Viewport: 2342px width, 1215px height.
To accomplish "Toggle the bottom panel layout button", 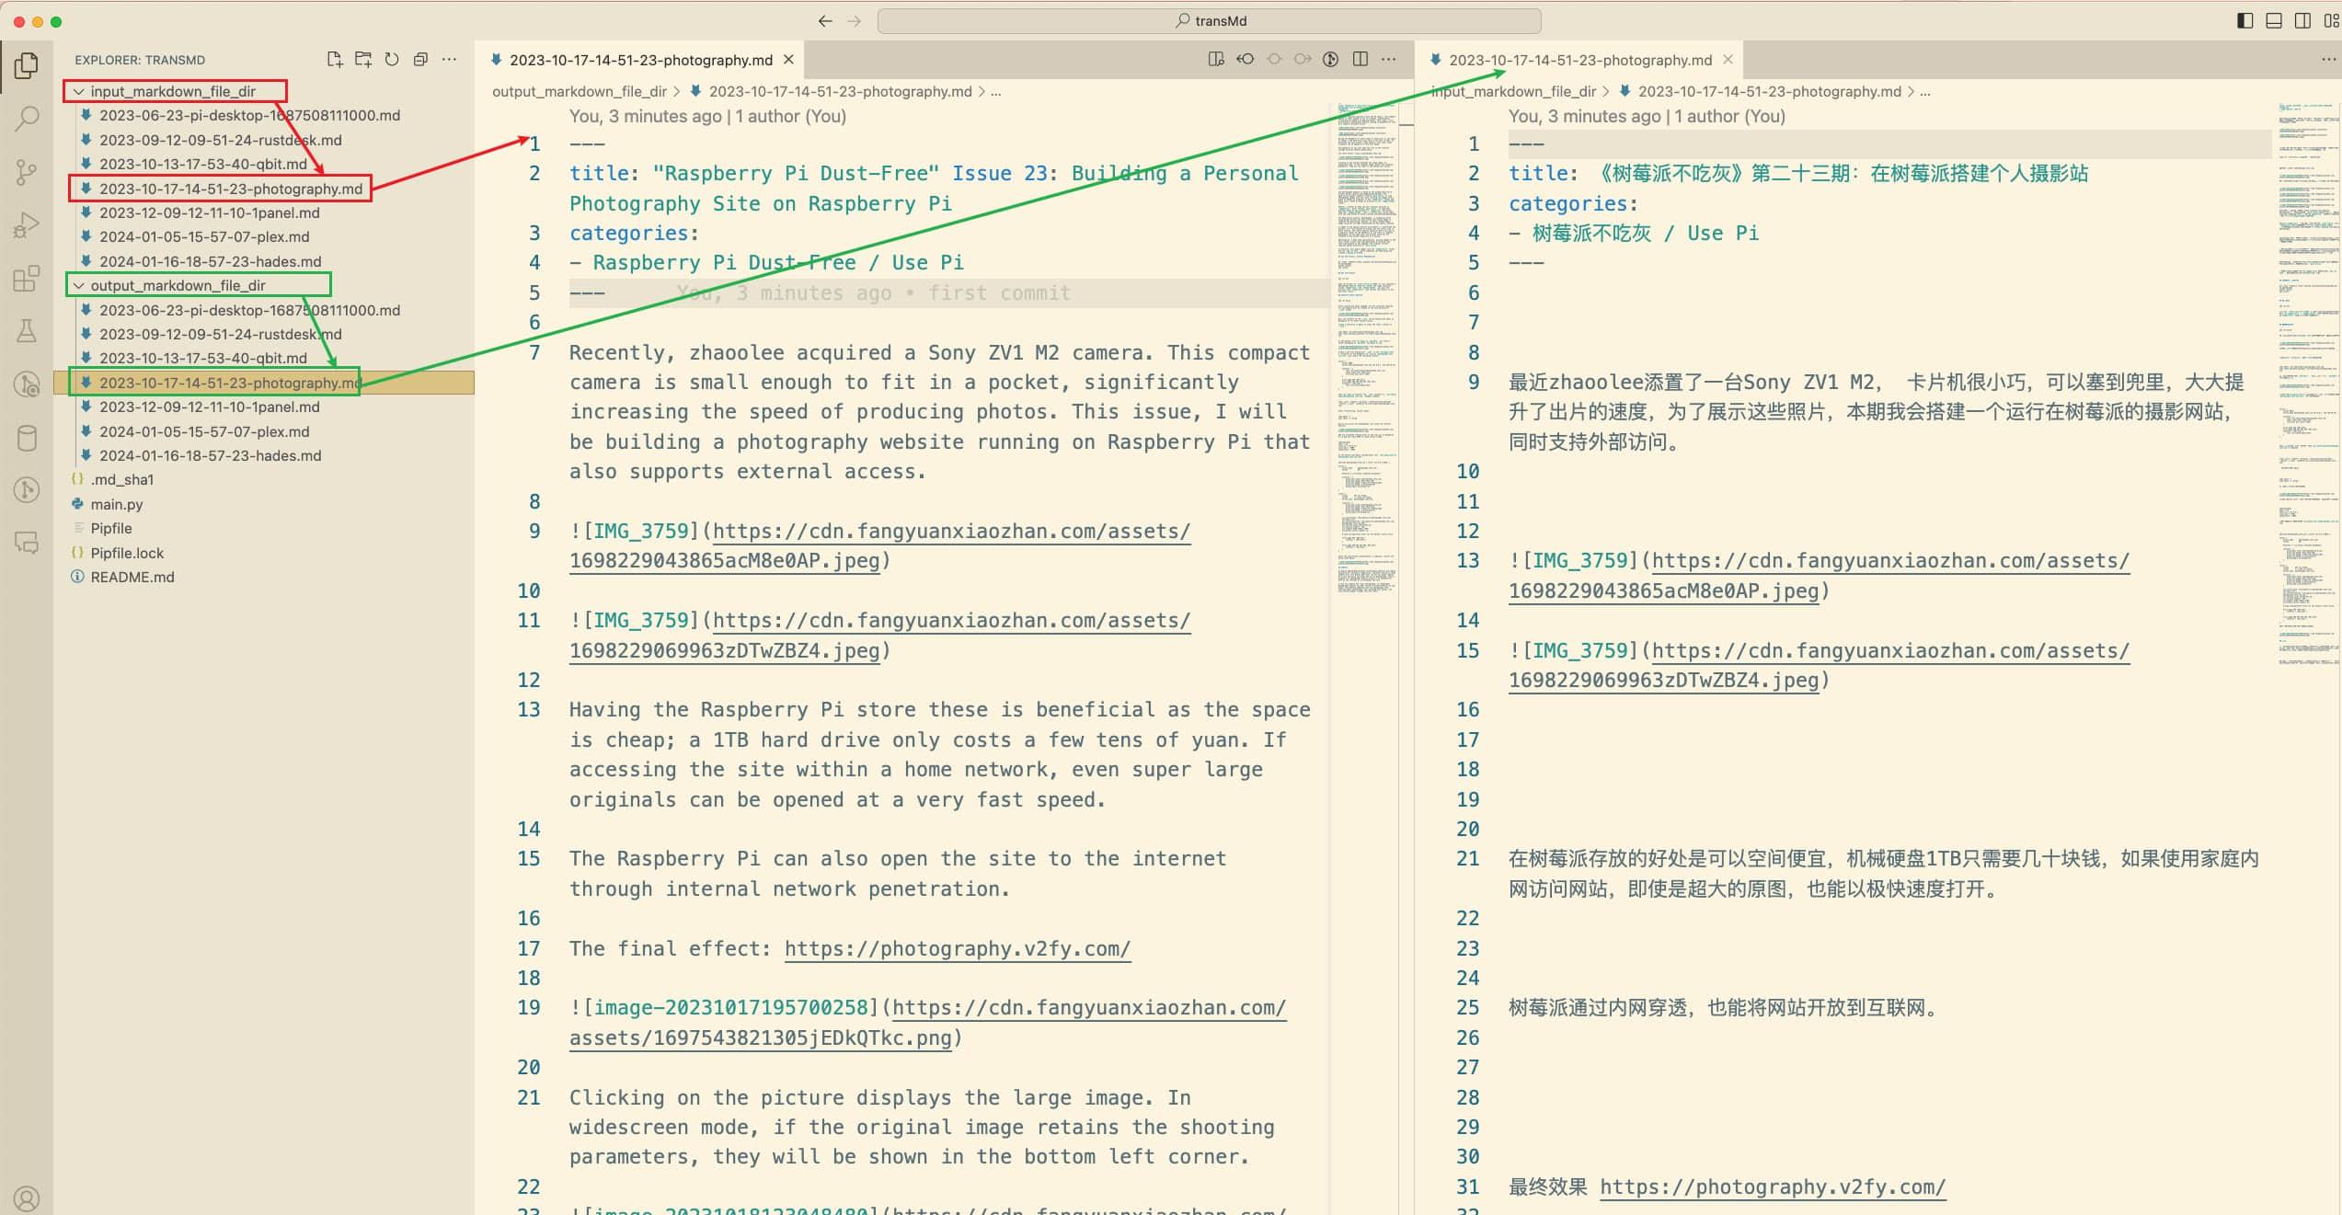I will [2274, 20].
